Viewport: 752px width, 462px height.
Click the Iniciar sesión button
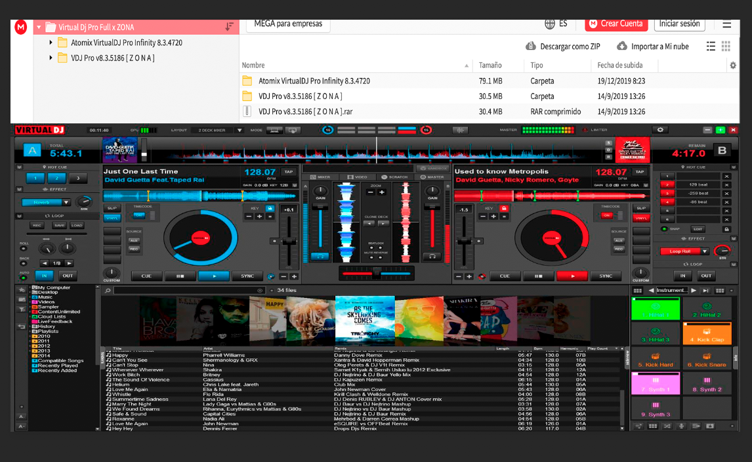679,24
